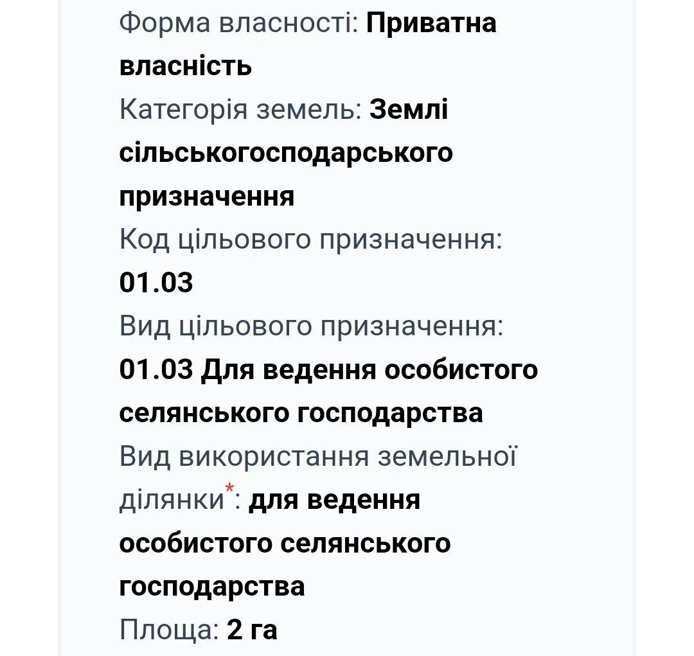Click bold "особистого селянського" line
The image size is (694, 656).
(x=285, y=543)
